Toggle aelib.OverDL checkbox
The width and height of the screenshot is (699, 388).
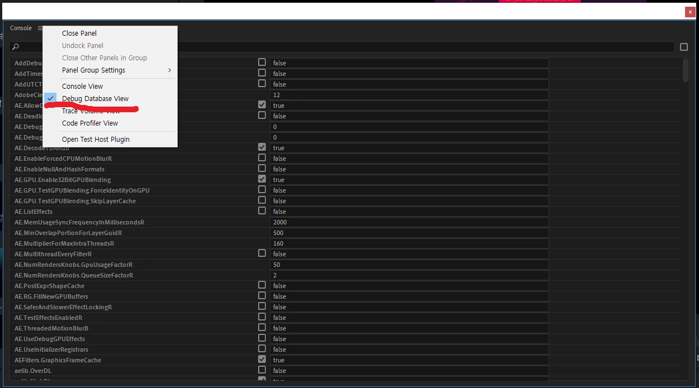click(x=262, y=370)
